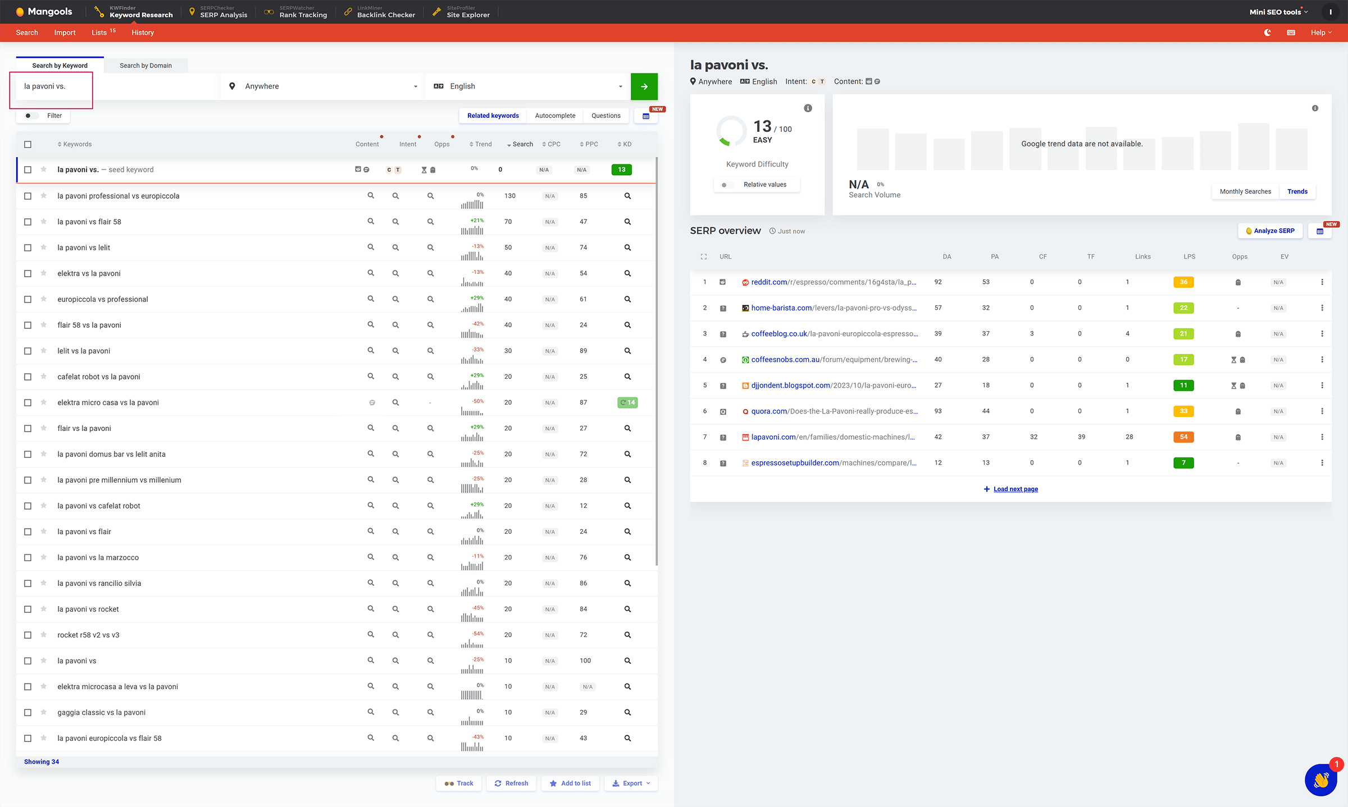This screenshot has height=807, width=1348.
Task: Select the Questions tab
Action: point(606,116)
